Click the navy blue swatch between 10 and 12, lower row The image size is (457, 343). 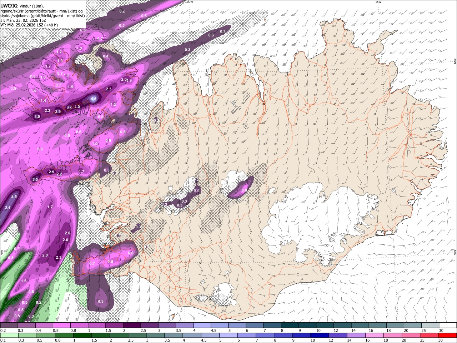click(x=319, y=335)
